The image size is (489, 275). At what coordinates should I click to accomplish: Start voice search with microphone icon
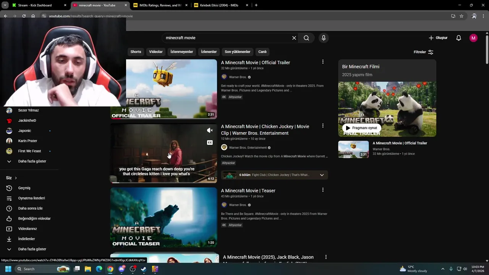(324, 38)
